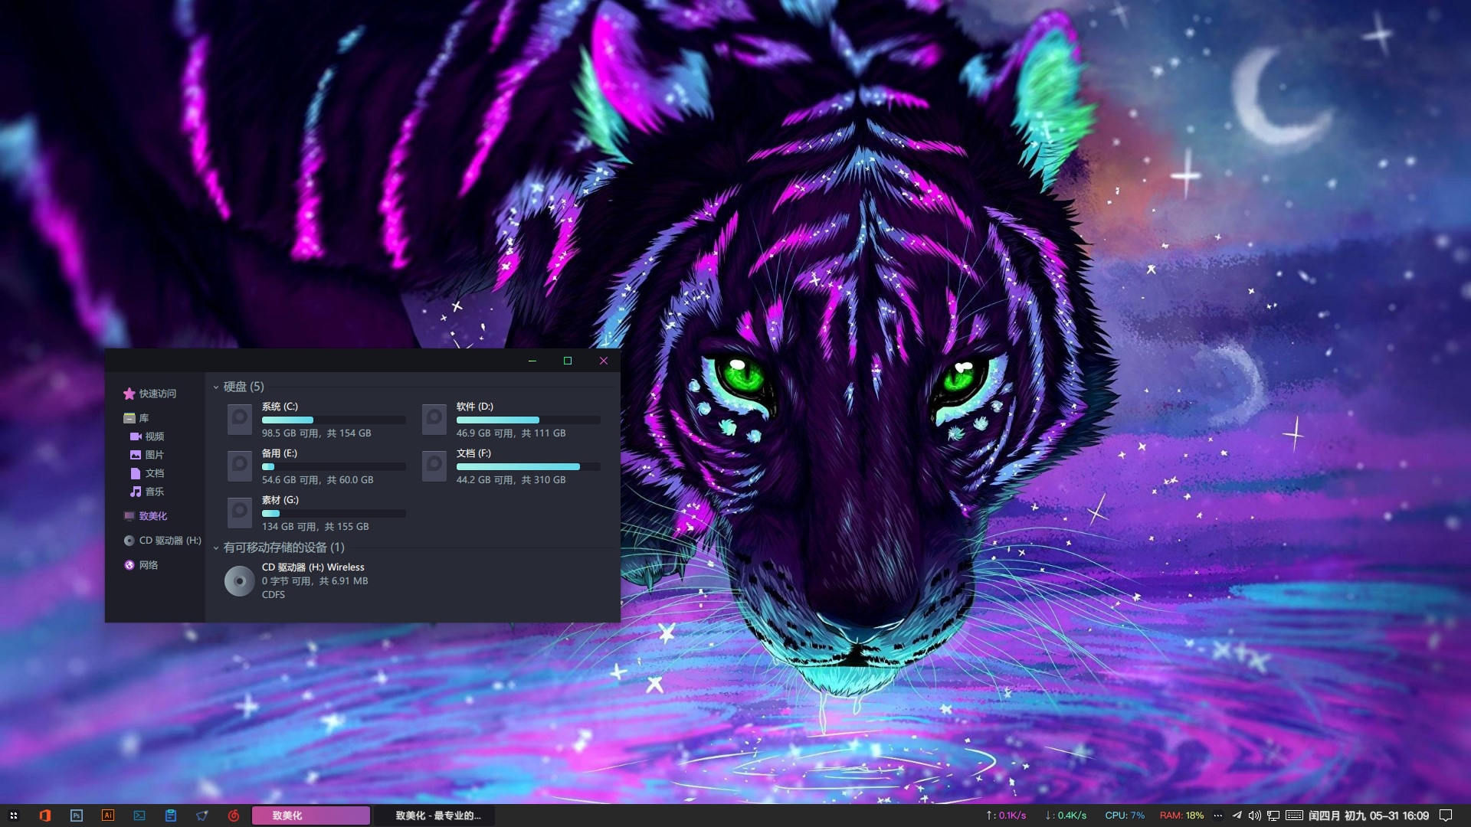Click the text 134 GB 可用, 共 155 GB
This screenshot has height=827, width=1471.
click(x=316, y=527)
